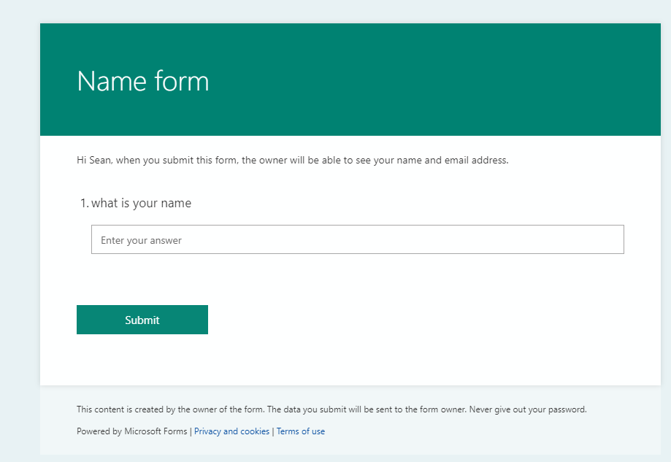This screenshot has height=462, width=671.
Task: Click the 'Powered by Microsoft Forms' footer text
Action: (133, 431)
